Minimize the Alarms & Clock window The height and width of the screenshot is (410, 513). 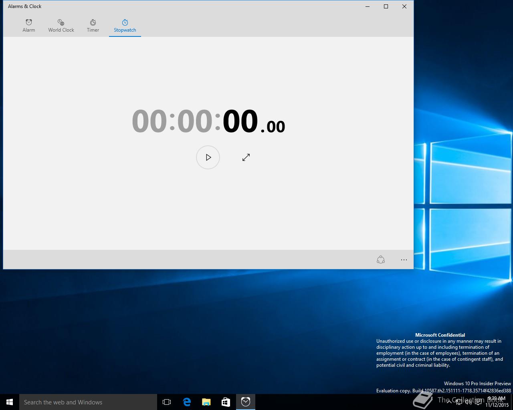(x=368, y=6)
